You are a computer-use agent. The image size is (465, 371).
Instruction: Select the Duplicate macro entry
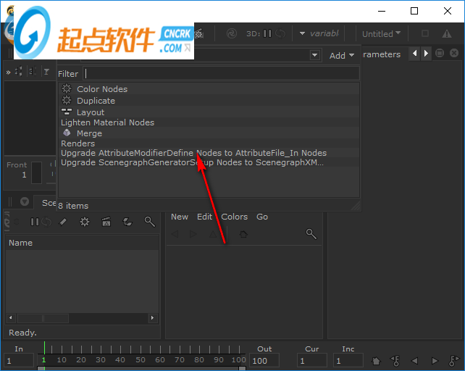[96, 101]
